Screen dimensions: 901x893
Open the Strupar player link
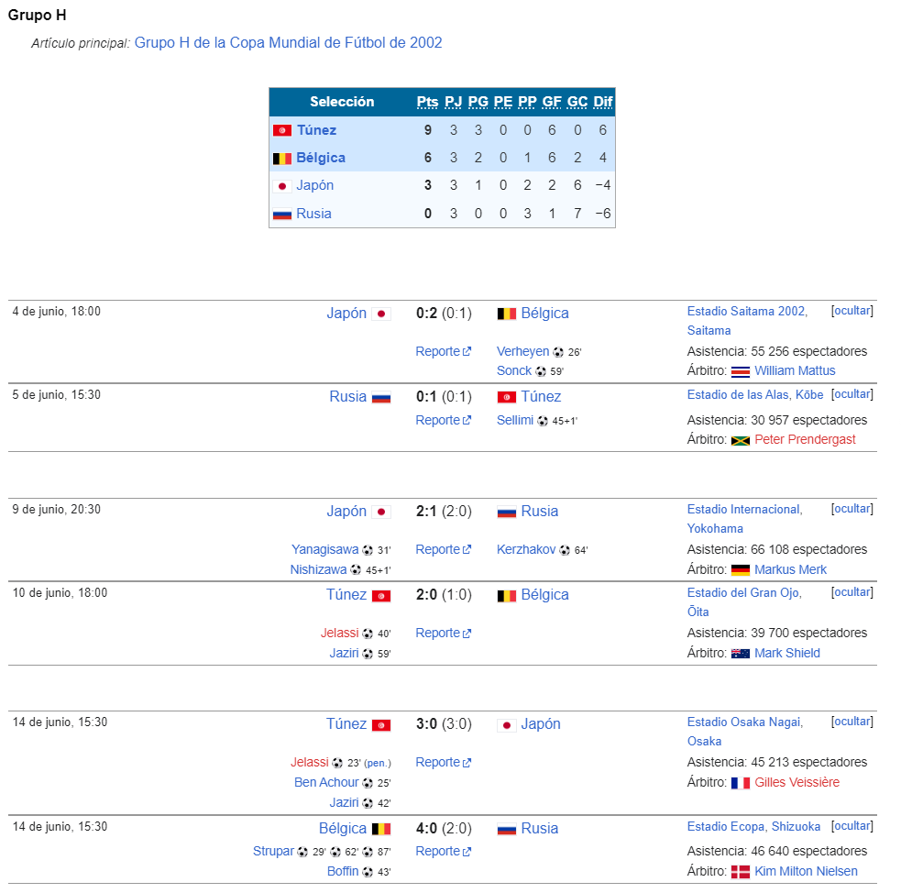click(273, 852)
